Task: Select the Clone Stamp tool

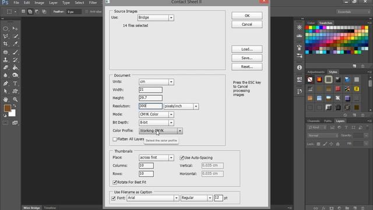Action: [5, 60]
